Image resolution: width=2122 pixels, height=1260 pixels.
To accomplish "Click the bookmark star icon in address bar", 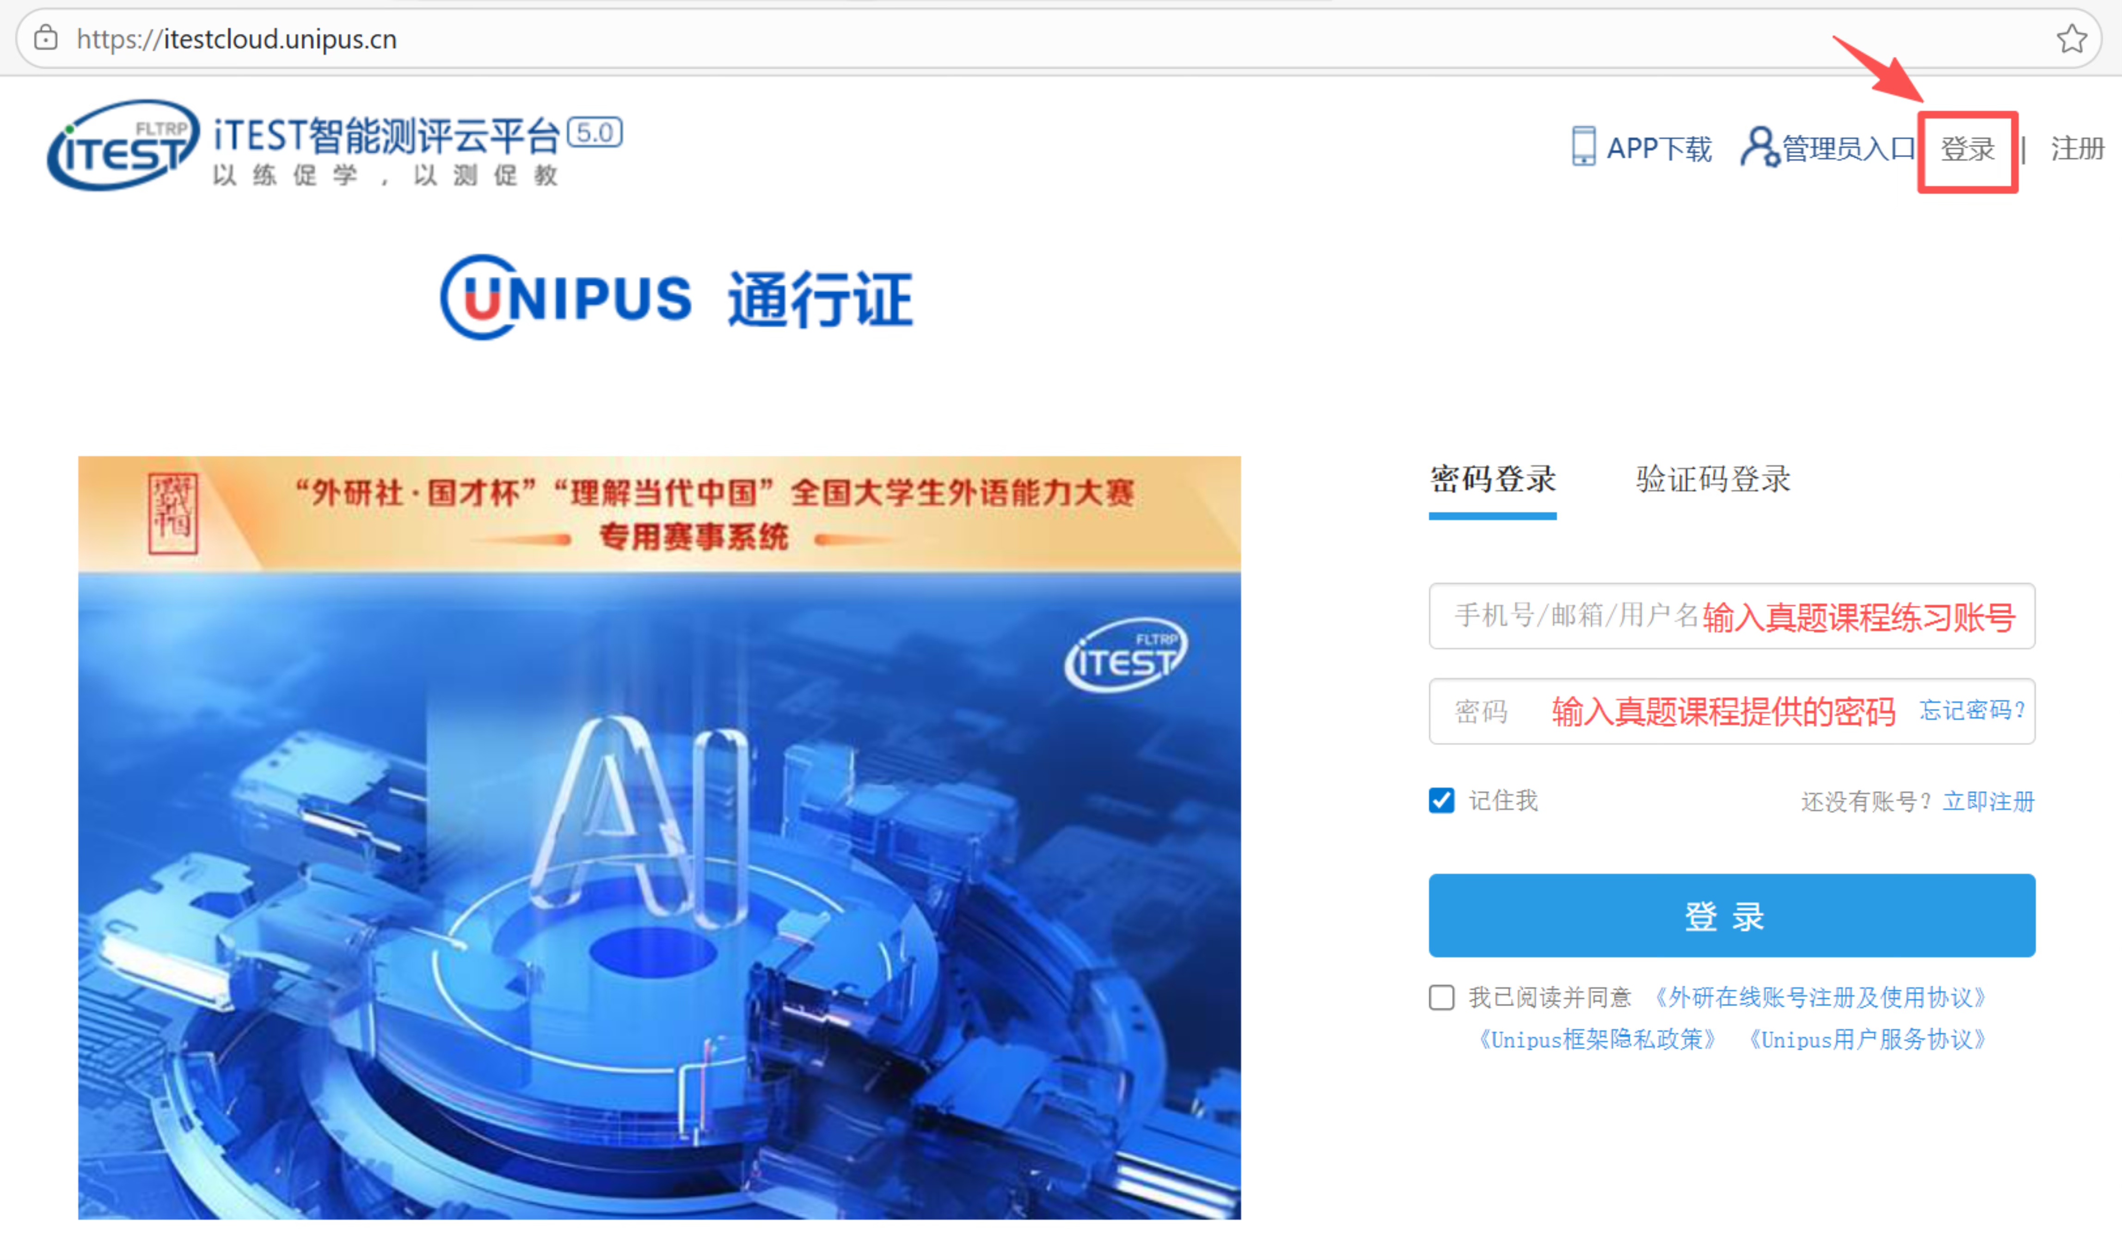I will [x=2071, y=39].
